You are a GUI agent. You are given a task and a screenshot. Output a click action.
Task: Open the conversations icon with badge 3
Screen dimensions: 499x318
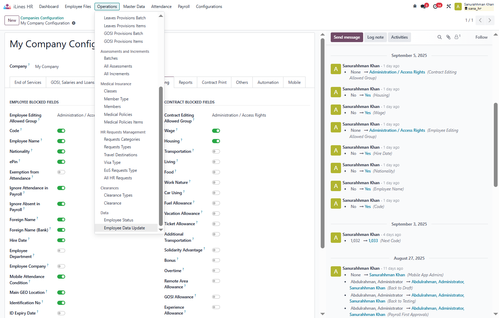click(423, 6)
